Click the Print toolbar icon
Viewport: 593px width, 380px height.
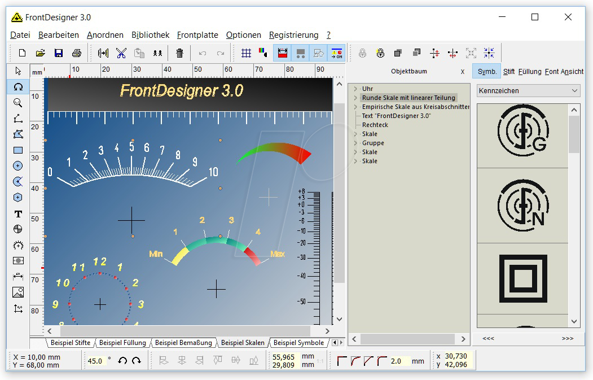point(76,52)
